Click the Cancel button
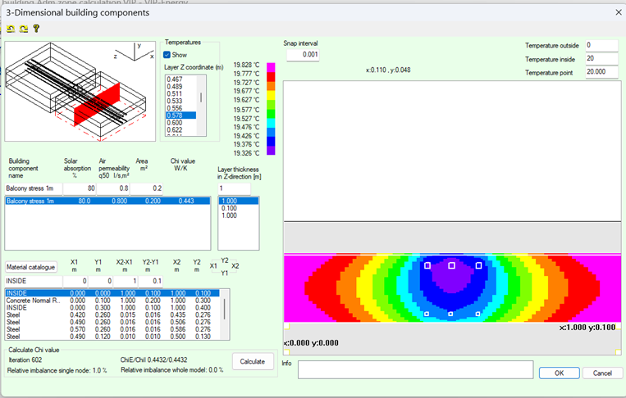The image size is (626, 398). (601, 373)
